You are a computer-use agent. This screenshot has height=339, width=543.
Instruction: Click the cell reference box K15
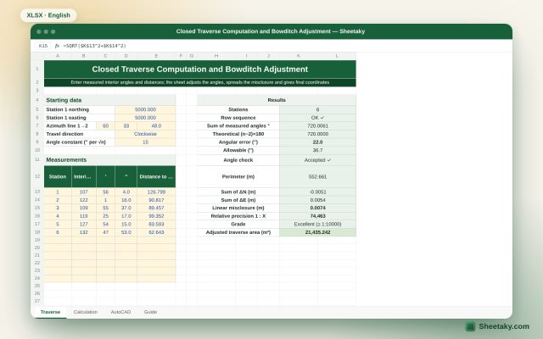pos(43,46)
